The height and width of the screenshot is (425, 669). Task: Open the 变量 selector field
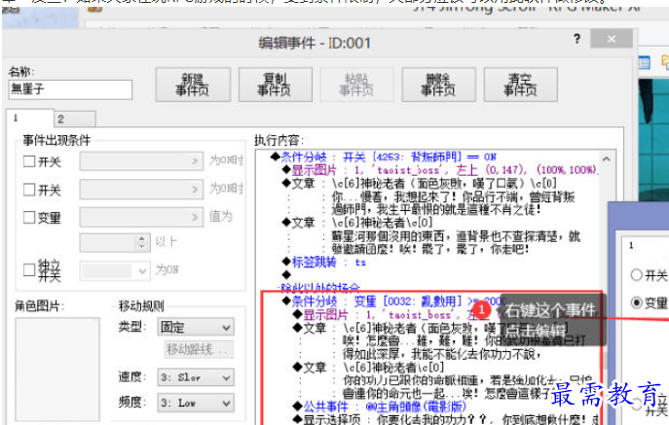pos(141,217)
